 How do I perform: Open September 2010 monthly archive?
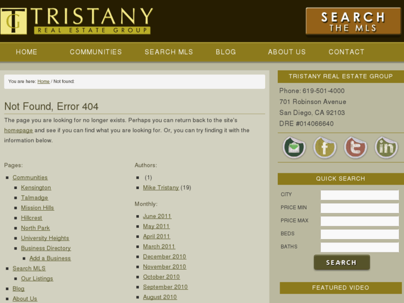pos(166,287)
